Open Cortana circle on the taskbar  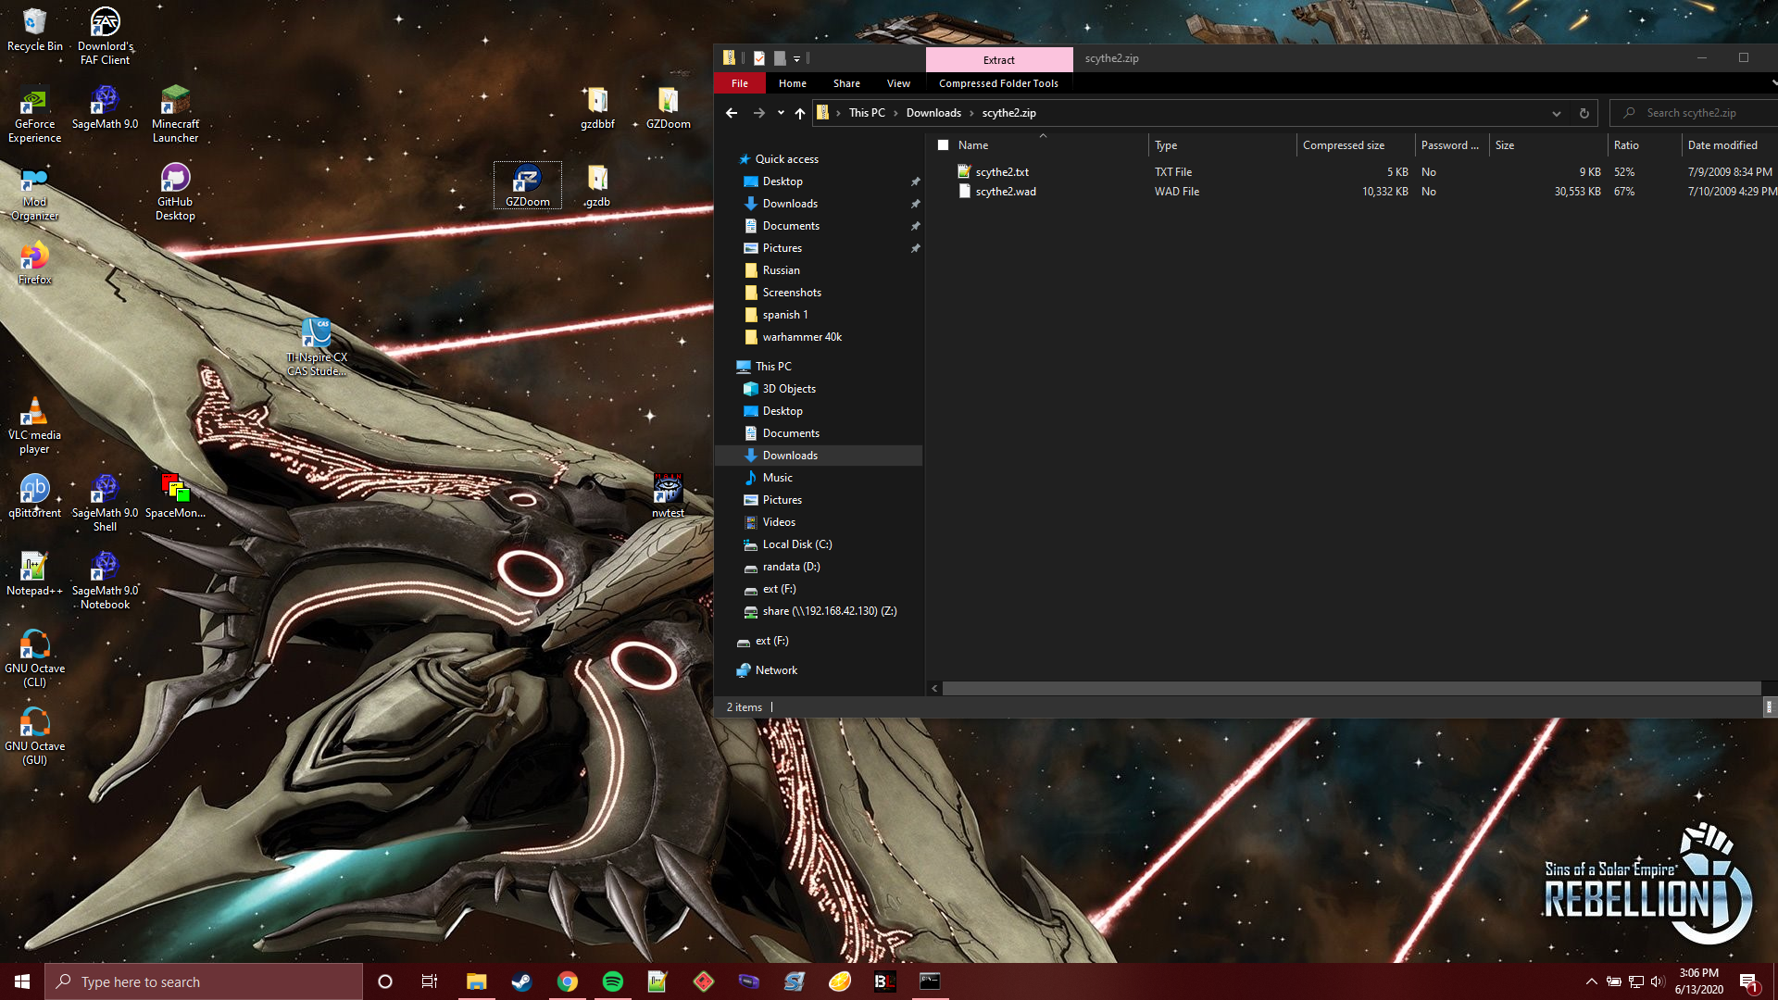(385, 981)
